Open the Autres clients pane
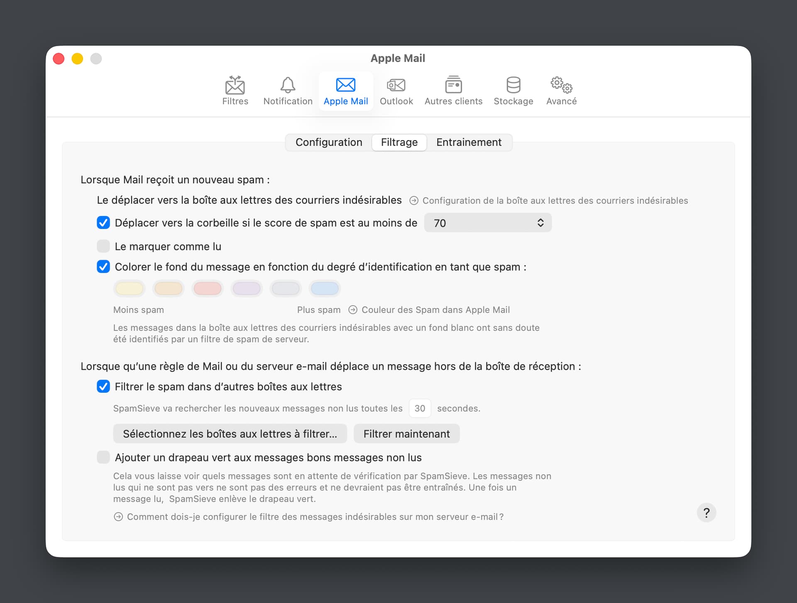The height and width of the screenshot is (603, 797). point(453,91)
